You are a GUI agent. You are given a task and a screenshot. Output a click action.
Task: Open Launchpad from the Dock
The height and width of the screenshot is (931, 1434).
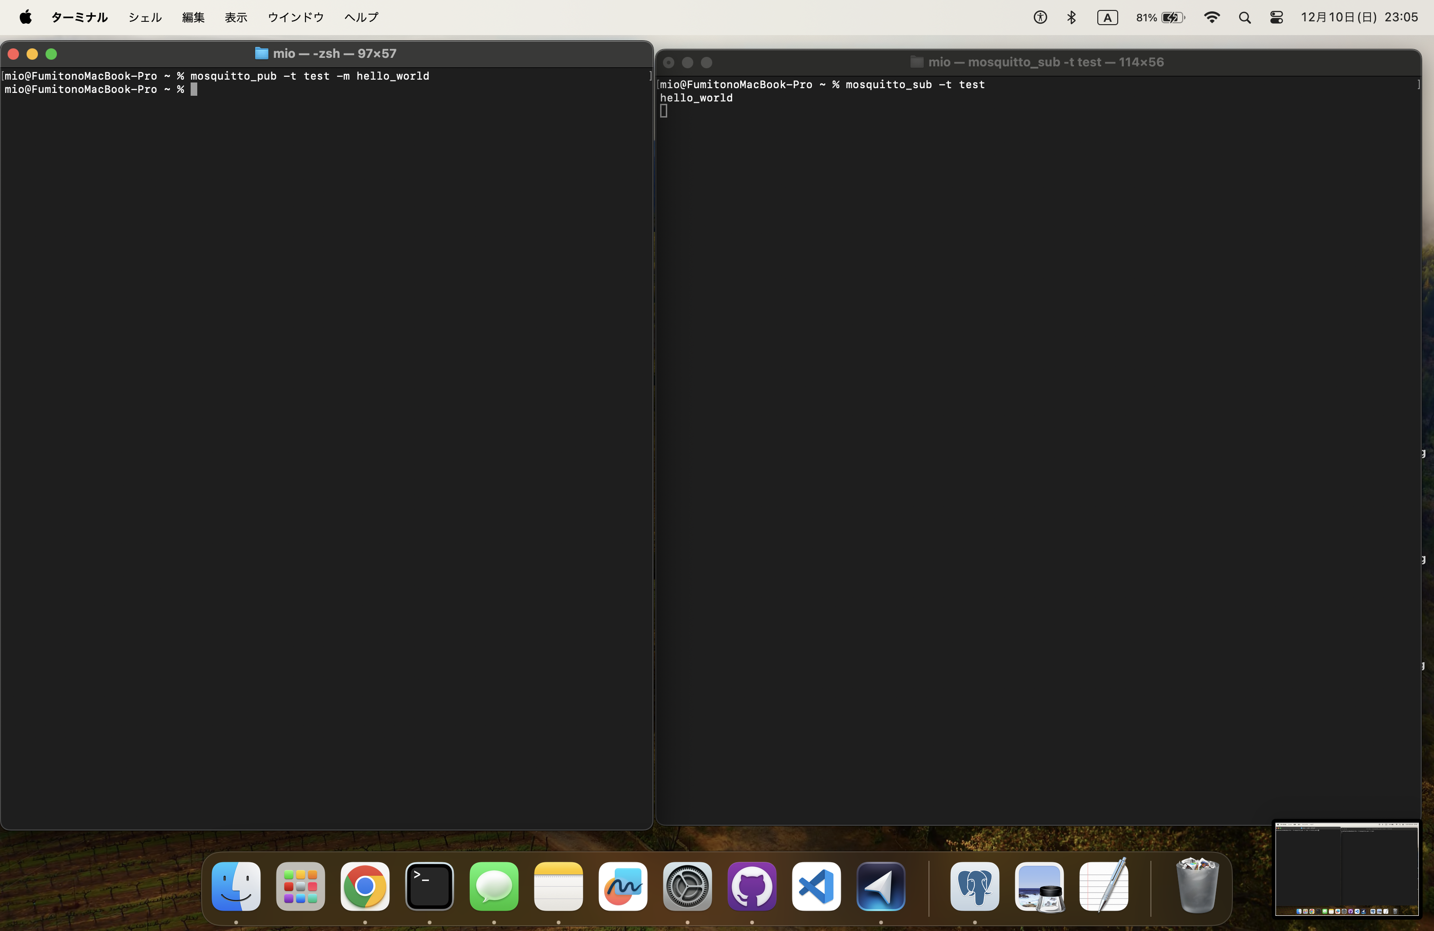[300, 886]
